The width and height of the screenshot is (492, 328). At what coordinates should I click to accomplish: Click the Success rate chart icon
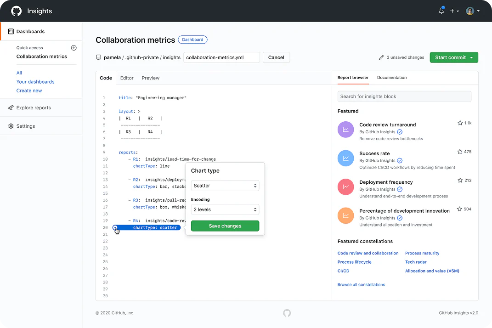pyautogui.click(x=346, y=158)
